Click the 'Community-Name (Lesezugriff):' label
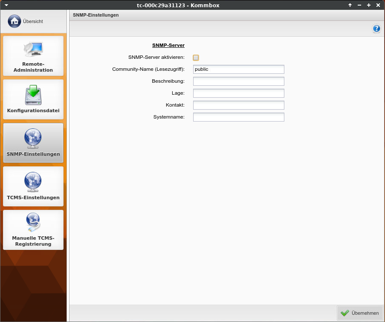Image resolution: width=385 pixels, height=322 pixels. point(148,69)
